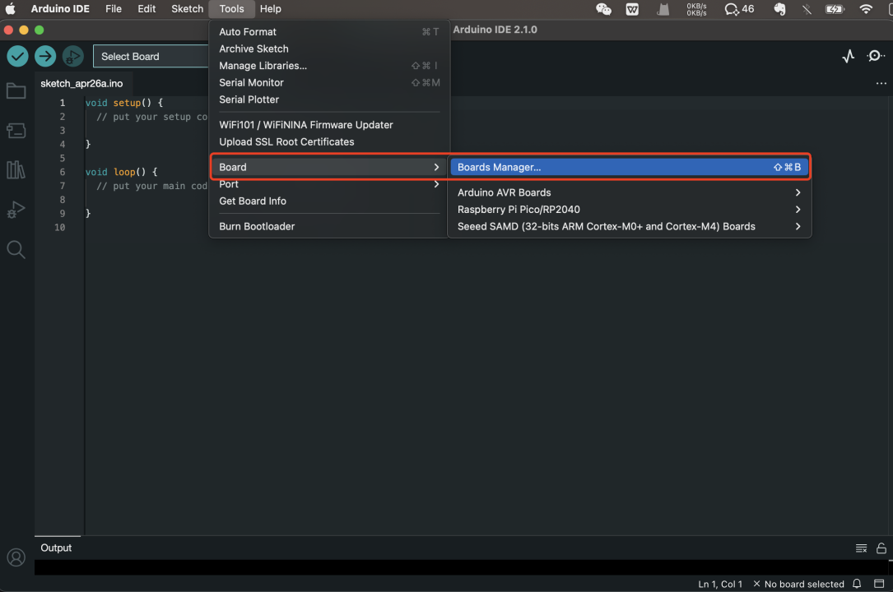Click the Output panel tab
Image resolution: width=893 pixels, height=592 pixels.
pos(56,548)
